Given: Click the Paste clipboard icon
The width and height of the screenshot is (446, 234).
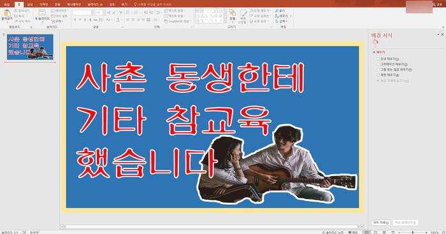Looking at the screenshot, I should point(7,13).
